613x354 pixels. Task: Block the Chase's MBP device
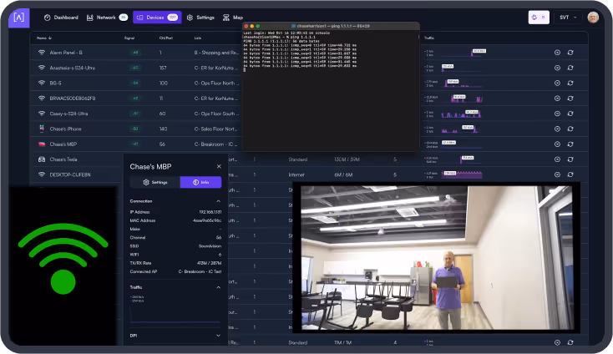click(558, 144)
